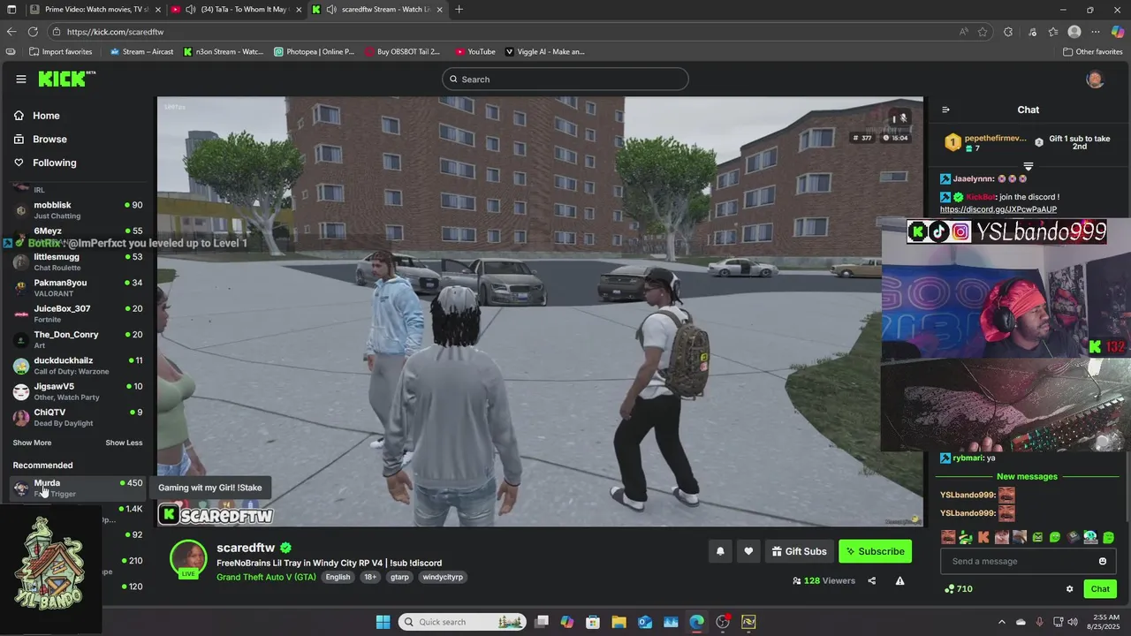Screen dimensions: 1131x636
Task: Add page to favorites star icon
Action: tap(983, 32)
